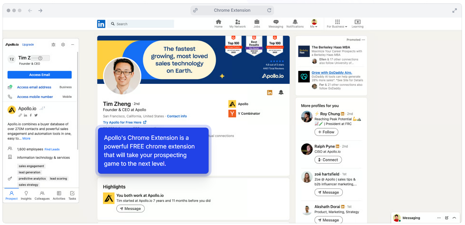Viewport: 465px width, 225px height.
Task: Open Y Combinator from profile
Action: click(x=244, y=113)
